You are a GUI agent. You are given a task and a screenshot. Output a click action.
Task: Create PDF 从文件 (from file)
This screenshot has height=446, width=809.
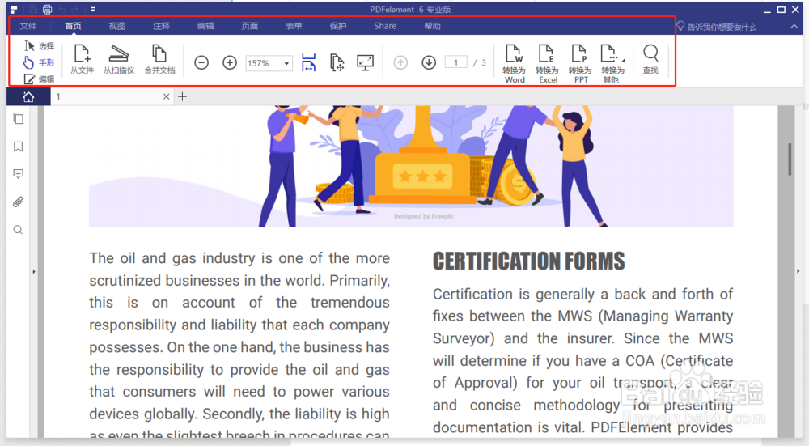82,59
